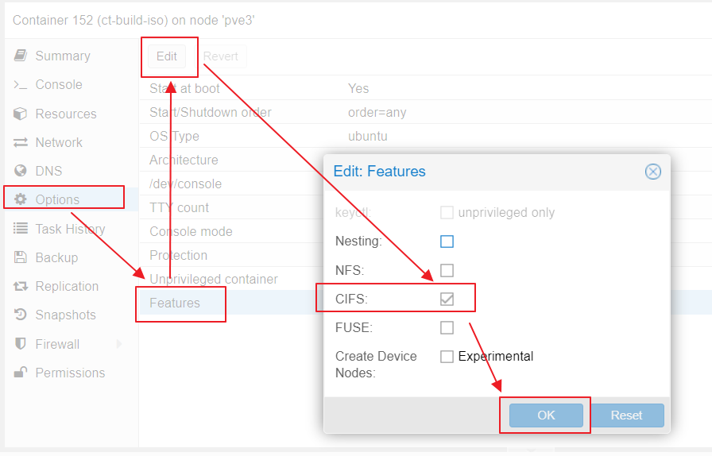Toggle Create Device Nodes Experimental checkbox
Image resolution: width=712 pixels, height=456 pixels.
coord(447,357)
